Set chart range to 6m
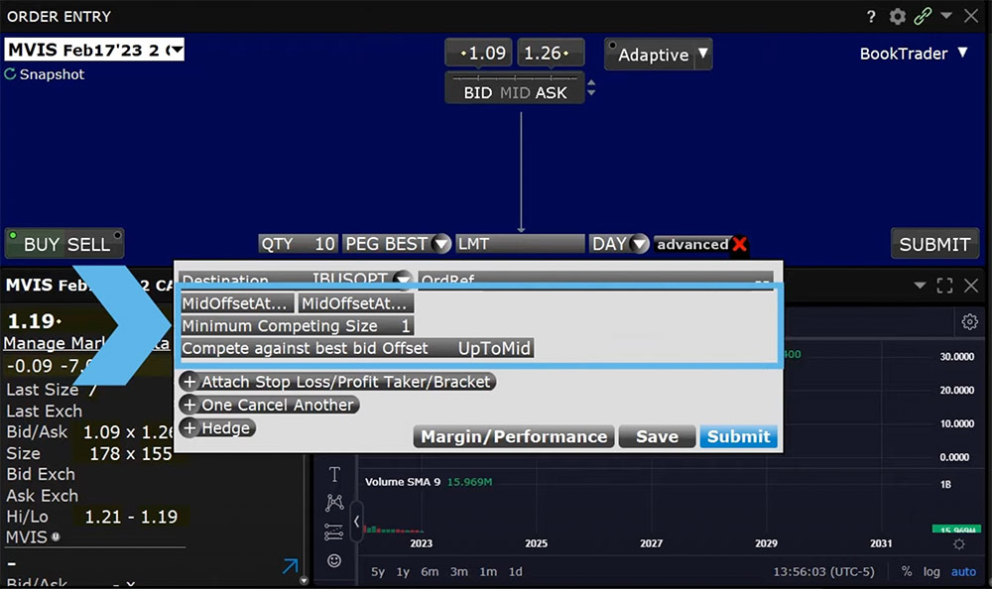Viewport: 992px width, 589px height. (430, 571)
